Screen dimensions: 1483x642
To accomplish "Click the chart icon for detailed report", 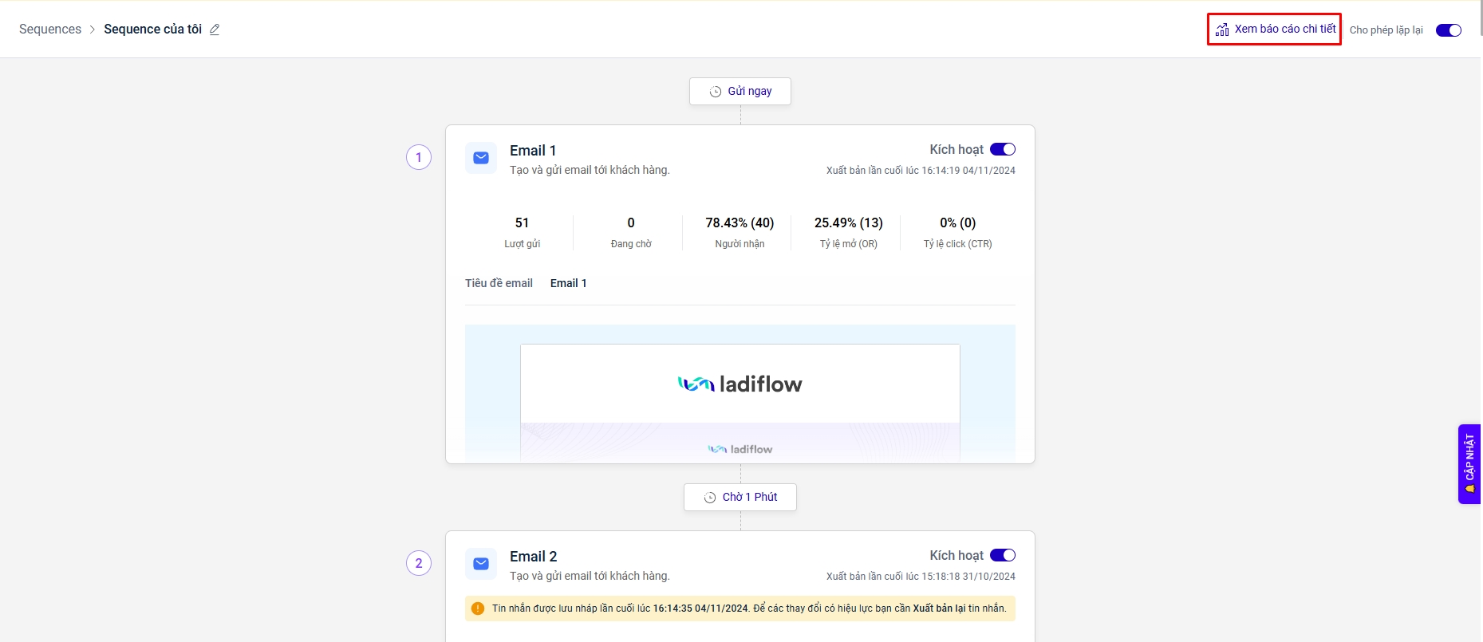I will tap(1221, 30).
